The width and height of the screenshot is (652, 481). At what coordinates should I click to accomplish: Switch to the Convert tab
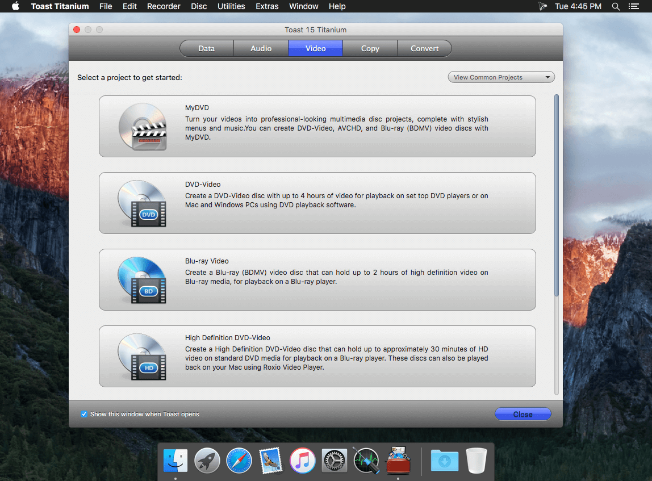point(425,48)
